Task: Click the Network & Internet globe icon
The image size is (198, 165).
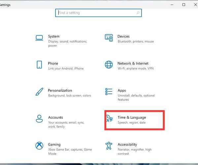Action: (109, 64)
